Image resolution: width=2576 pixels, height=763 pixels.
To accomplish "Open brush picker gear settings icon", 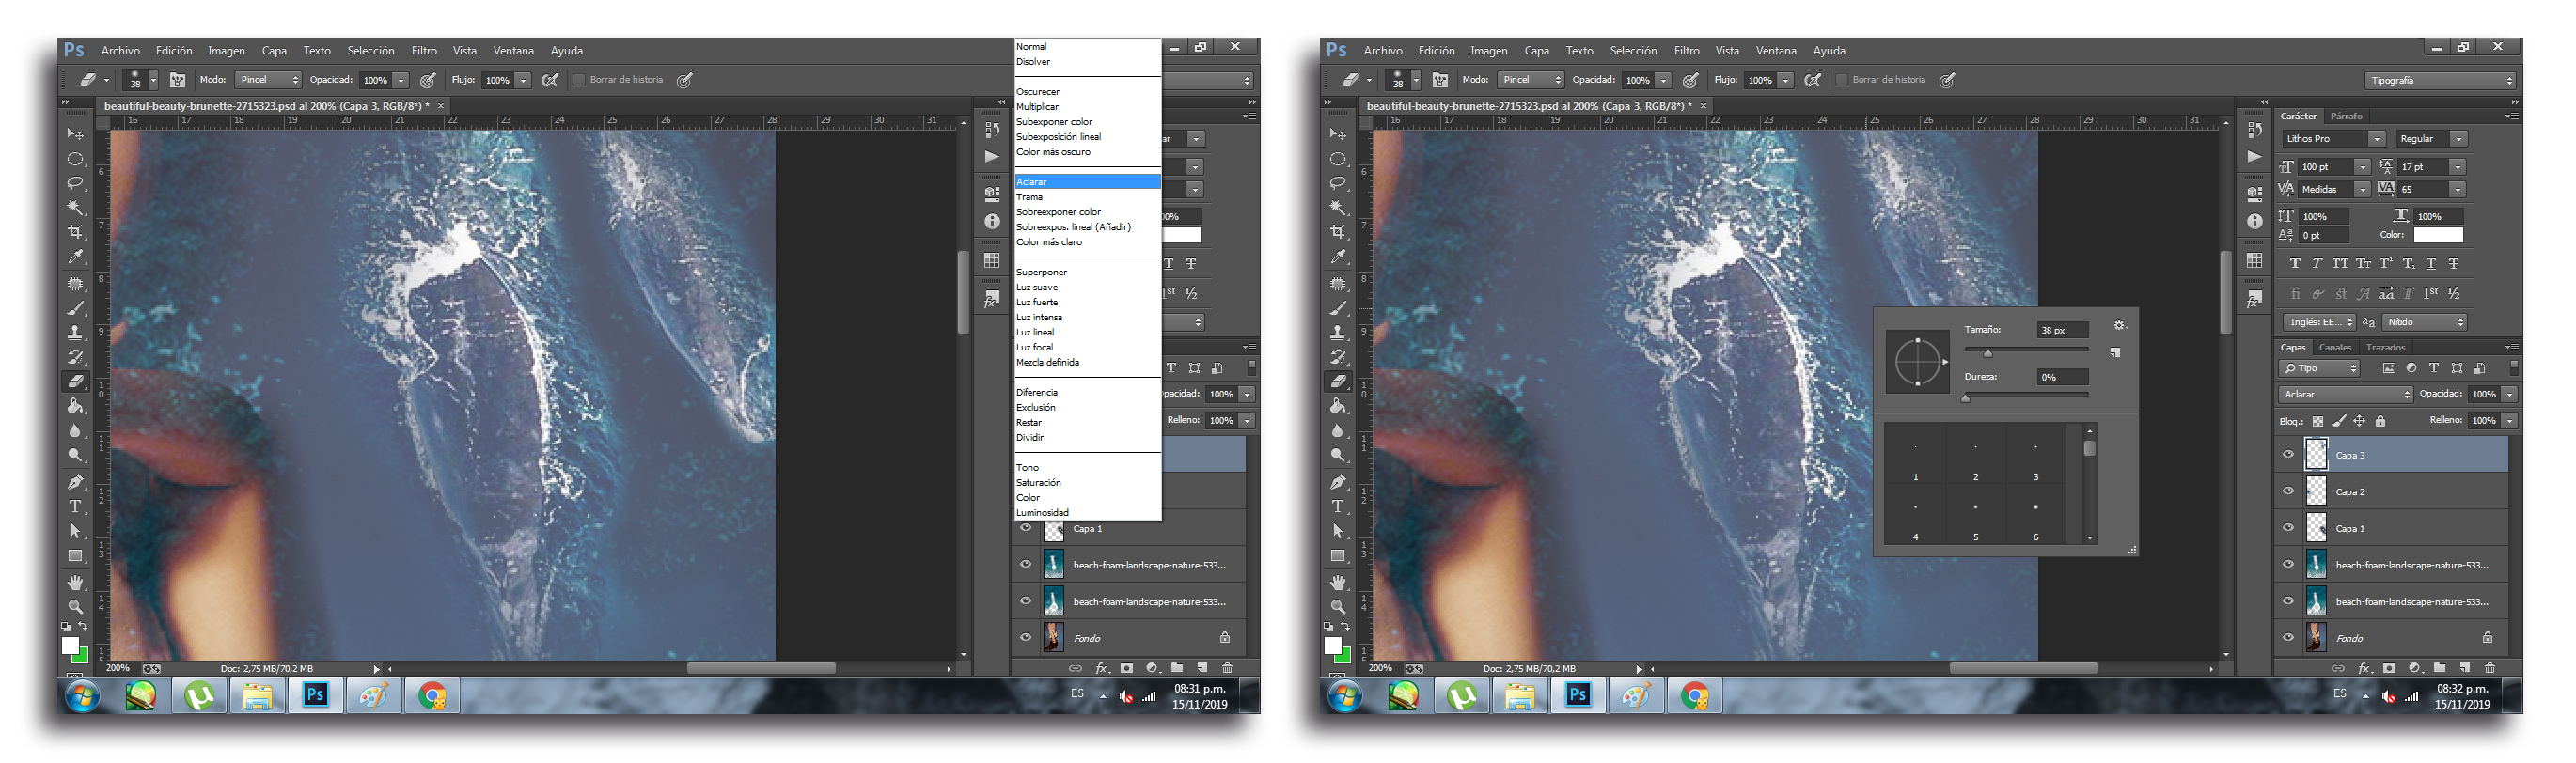I will (x=2119, y=326).
